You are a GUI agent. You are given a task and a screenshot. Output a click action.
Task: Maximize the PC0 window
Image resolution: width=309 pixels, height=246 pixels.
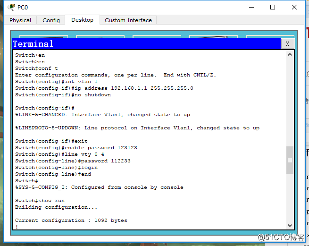273,7
